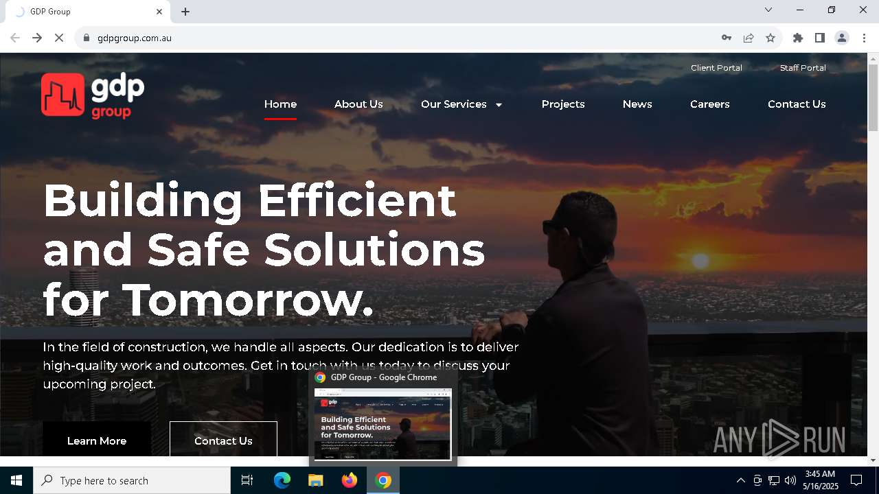Open the Home menu item
Image resolution: width=879 pixels, height=494 pixels.
coord(280,104)
